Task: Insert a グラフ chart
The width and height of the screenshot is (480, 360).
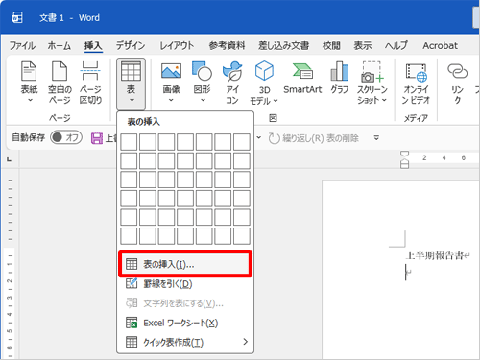Action: tap(340, 78)
